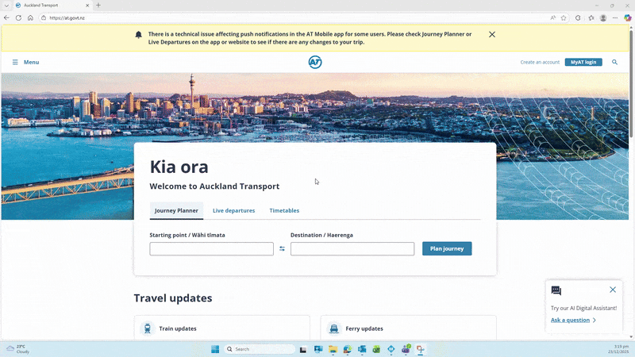Dismiss the yellow technical issue banner
635x357 pixels.
[492, 35]
